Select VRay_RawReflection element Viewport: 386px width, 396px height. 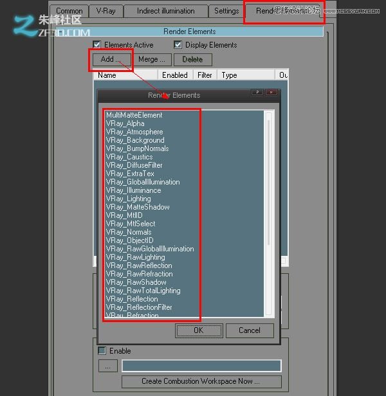(139, 265)
